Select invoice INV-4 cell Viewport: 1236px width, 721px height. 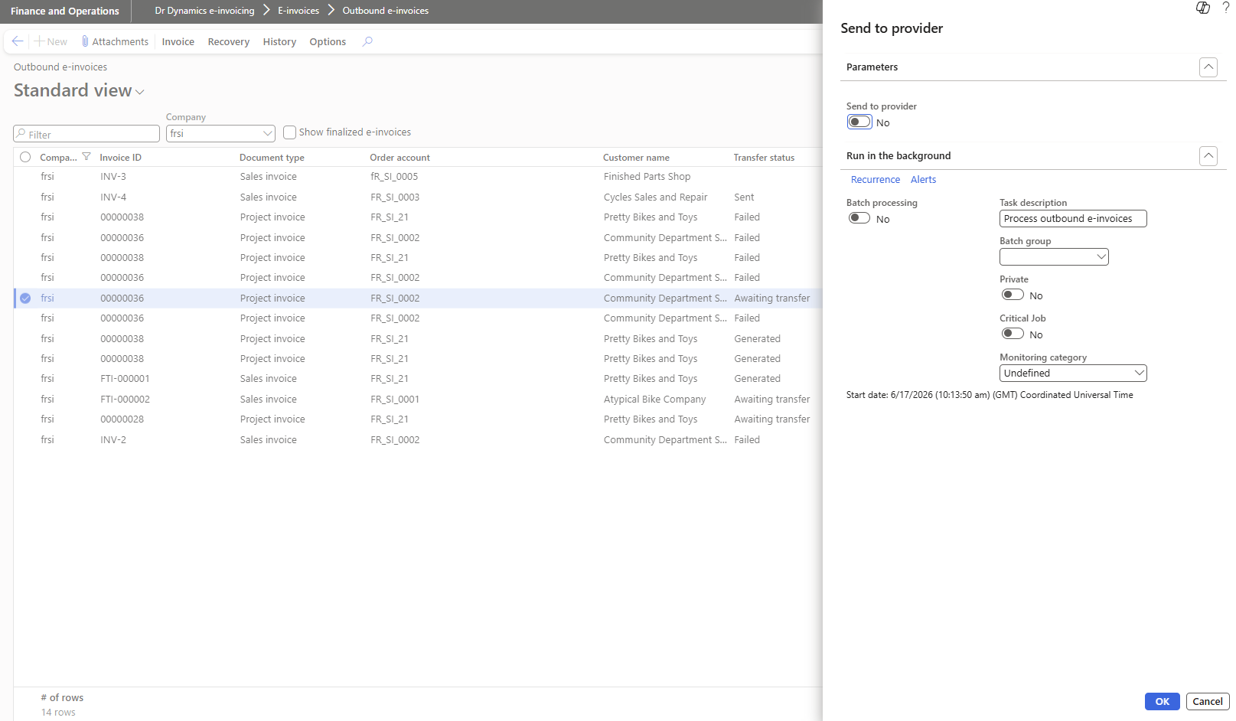[x=113, y=197]
